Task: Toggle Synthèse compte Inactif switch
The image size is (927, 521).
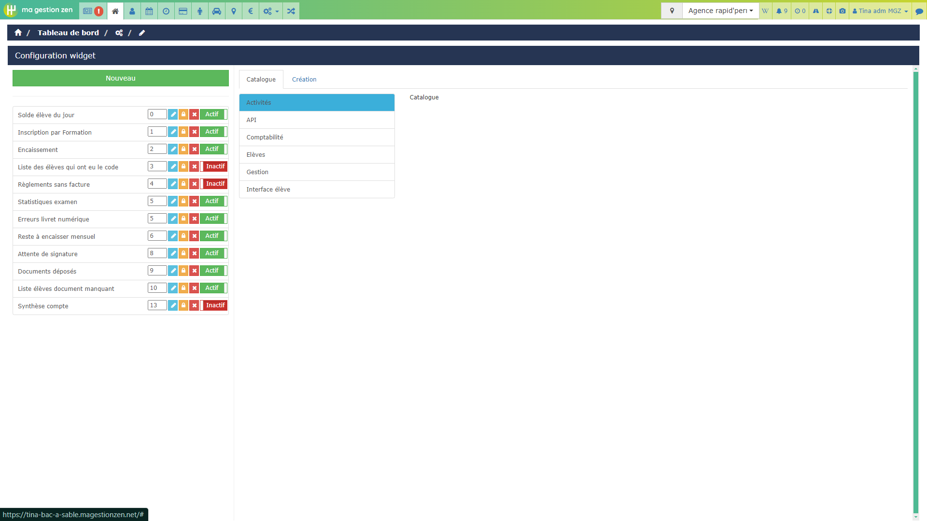Action: tap(213, 305)
